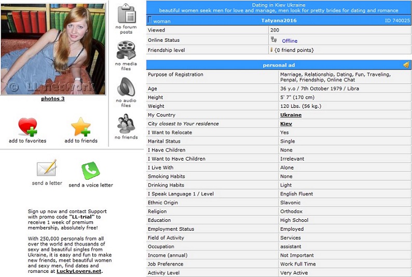Open the audio files speaker icon
The width and height of the screenshot is (412, 277).
click(x=126, y=87)
